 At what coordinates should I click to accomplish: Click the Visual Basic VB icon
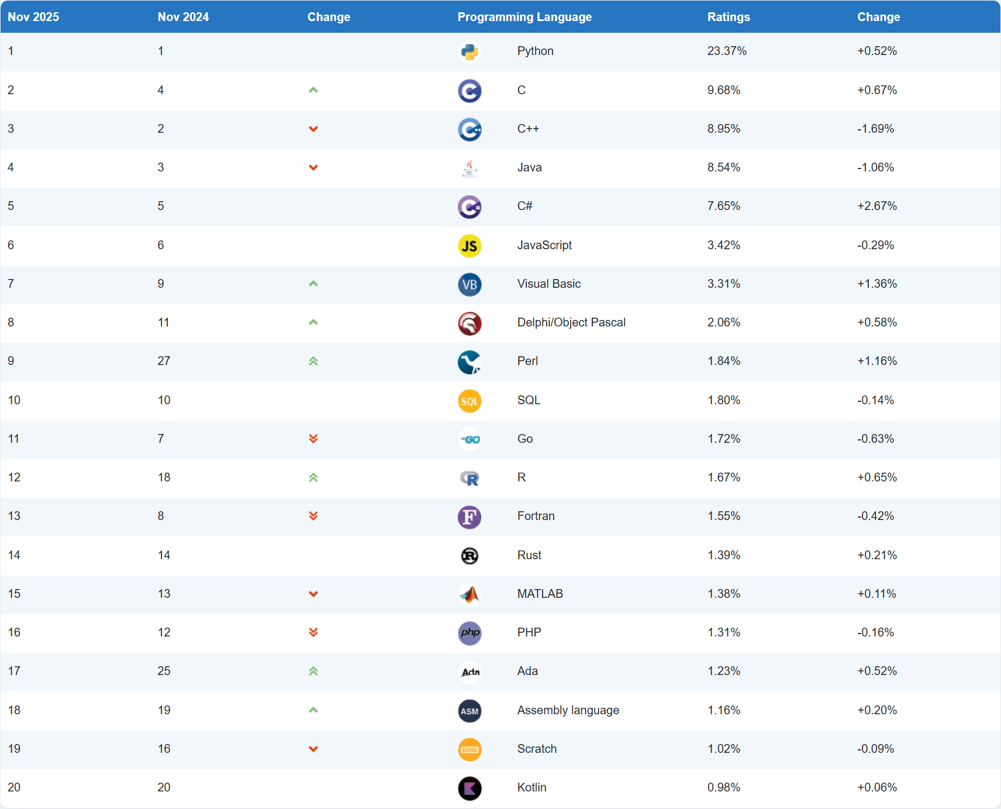click(470, 284)
